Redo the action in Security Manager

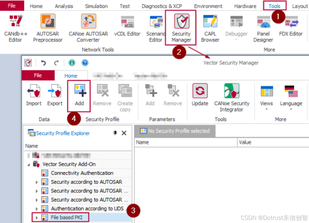56,63
